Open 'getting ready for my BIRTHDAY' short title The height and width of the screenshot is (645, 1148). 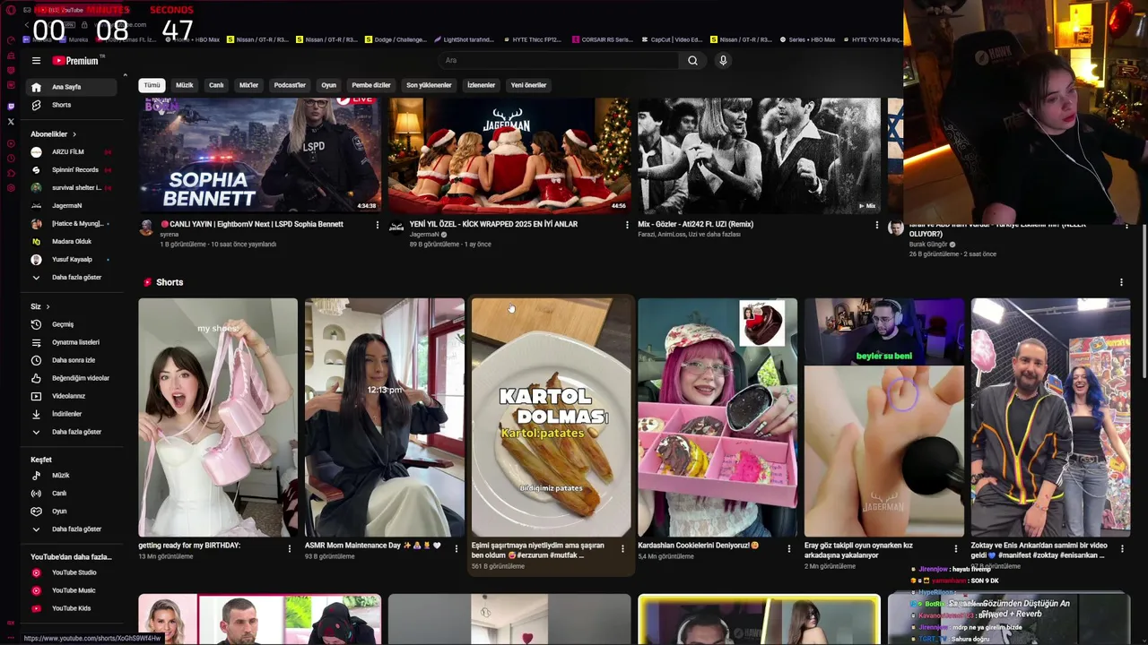point(189,545)
